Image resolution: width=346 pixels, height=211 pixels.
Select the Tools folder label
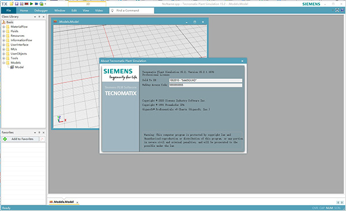14,58
